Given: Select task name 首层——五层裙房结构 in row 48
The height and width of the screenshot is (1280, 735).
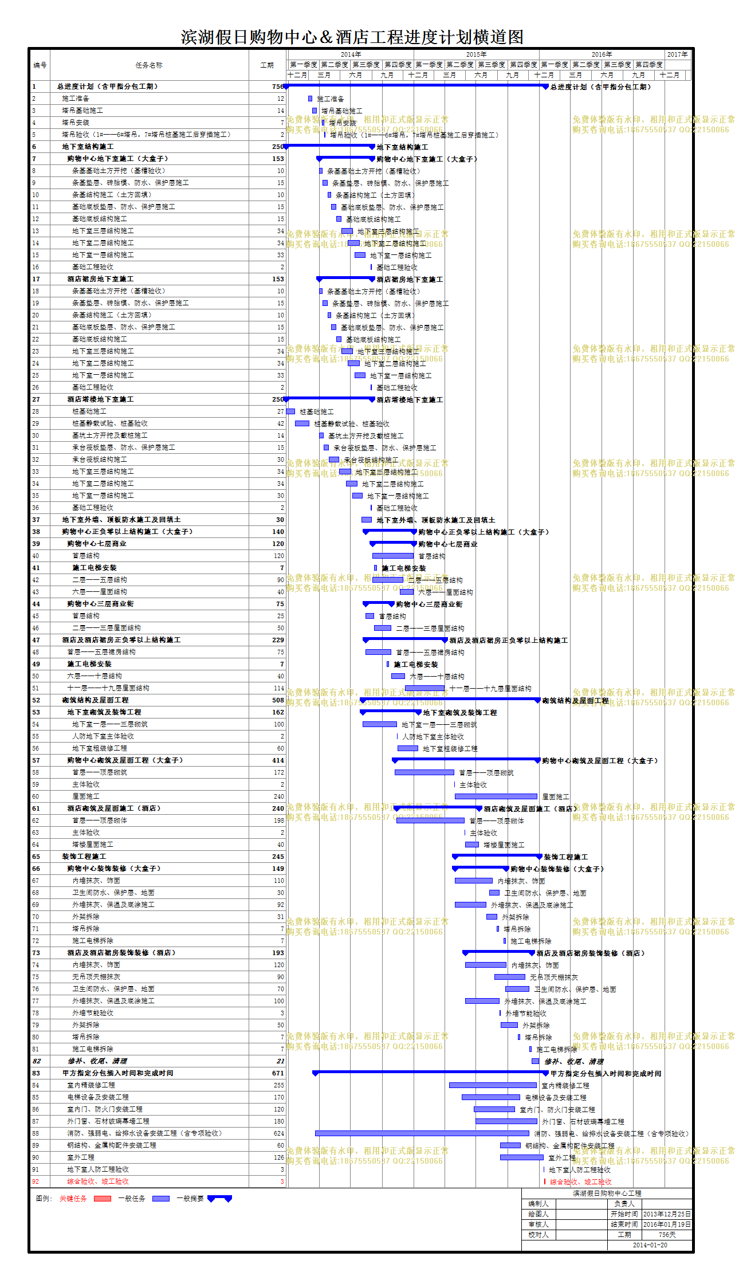Looking at the screenshot, I should [x=101, y=652].
